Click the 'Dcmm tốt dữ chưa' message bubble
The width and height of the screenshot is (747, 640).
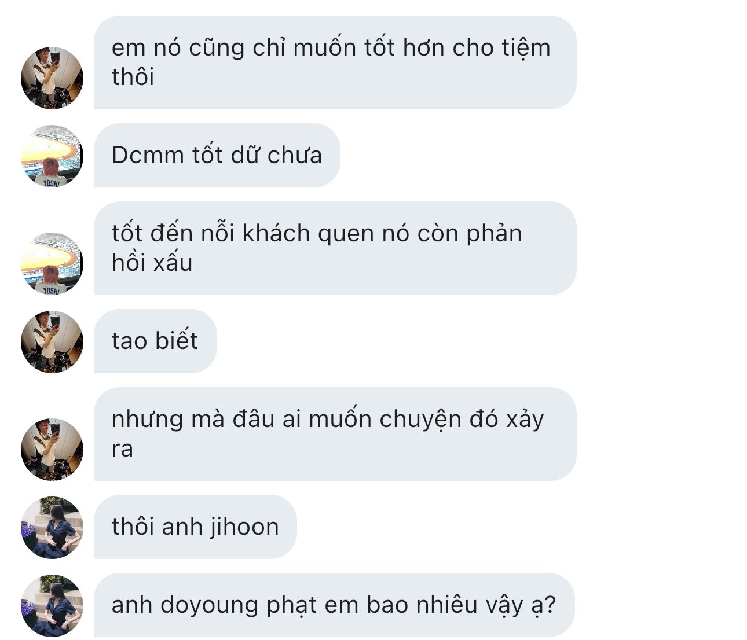[x=217, y=155]
